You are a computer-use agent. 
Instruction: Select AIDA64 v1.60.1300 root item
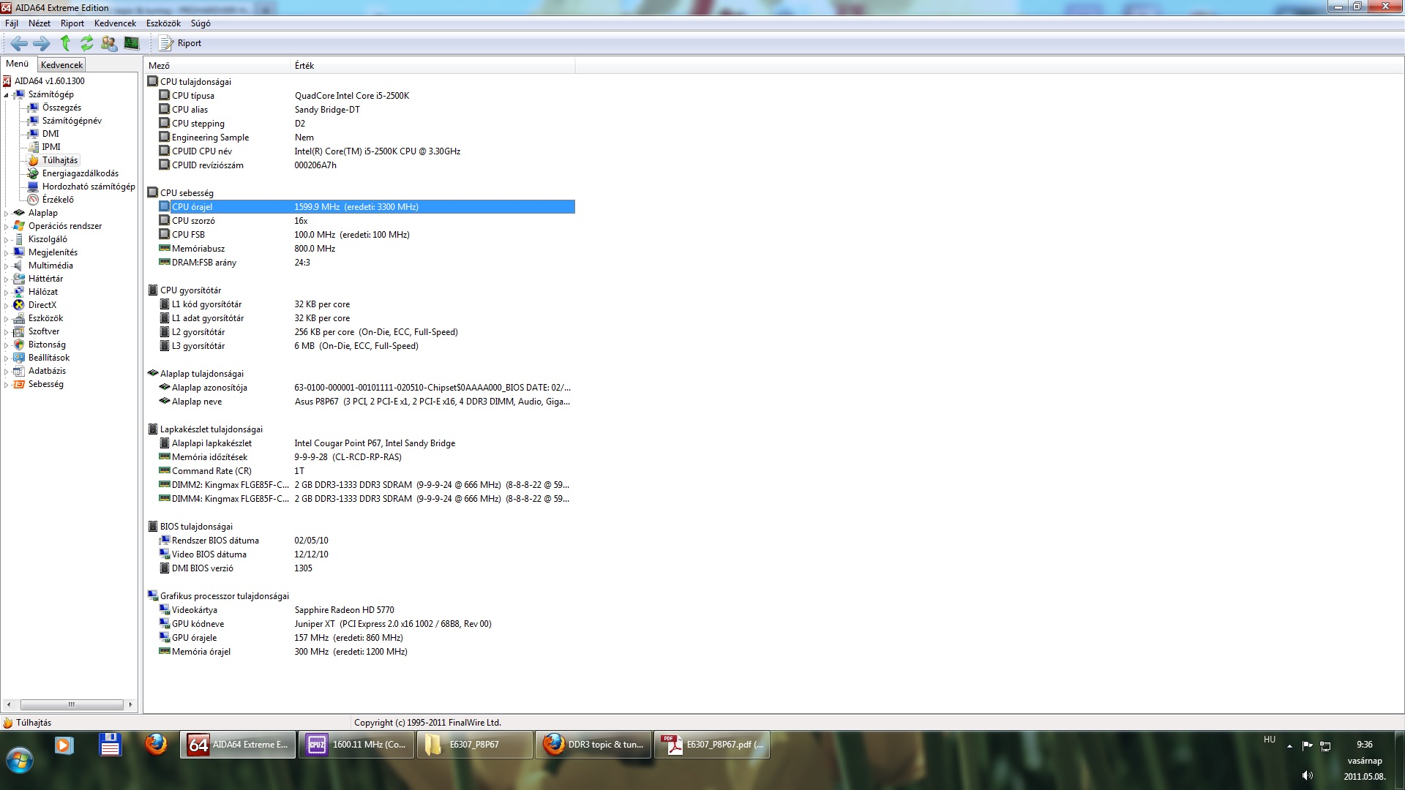[x=49, y=81]
